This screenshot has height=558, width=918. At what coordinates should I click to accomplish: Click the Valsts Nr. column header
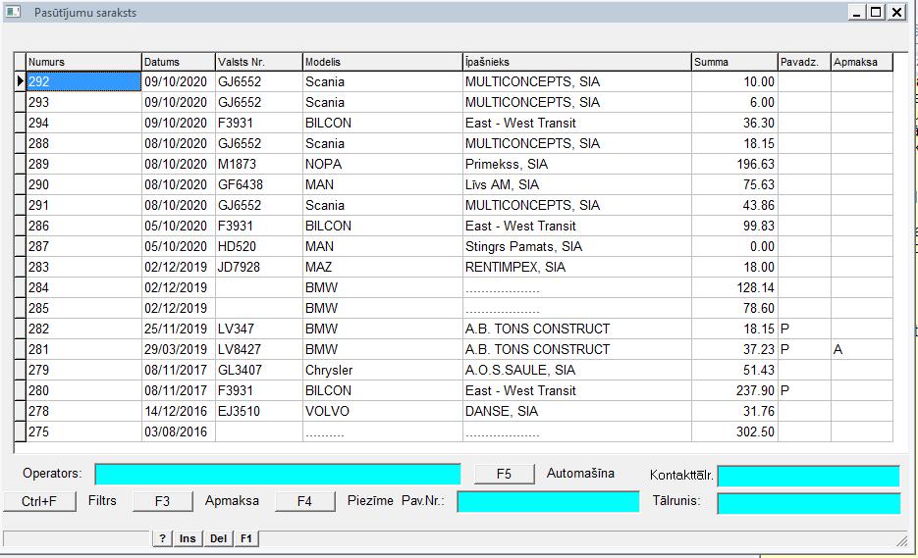(259, 62)
